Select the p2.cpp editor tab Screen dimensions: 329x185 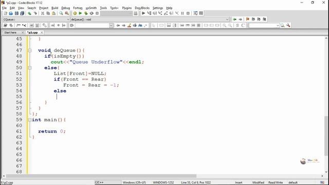(x=32, y=32)
